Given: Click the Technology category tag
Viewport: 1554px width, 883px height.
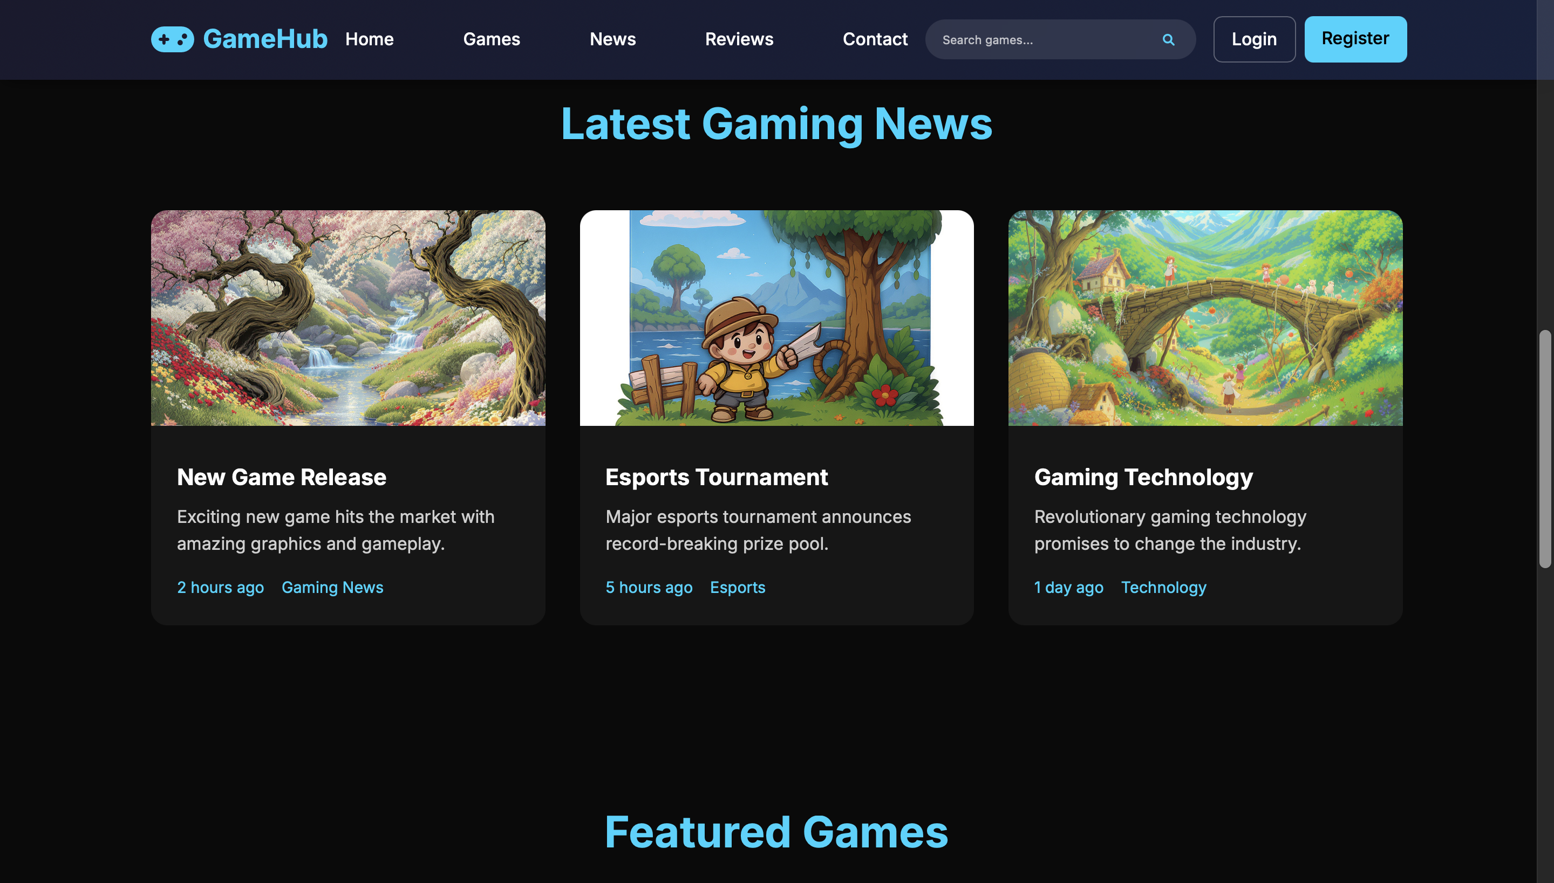Looking at the screenshot, I should [x=1163, y=587].
